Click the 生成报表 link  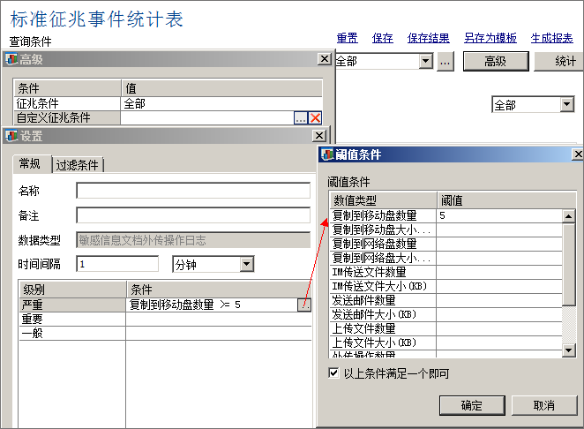click(551, 38)
